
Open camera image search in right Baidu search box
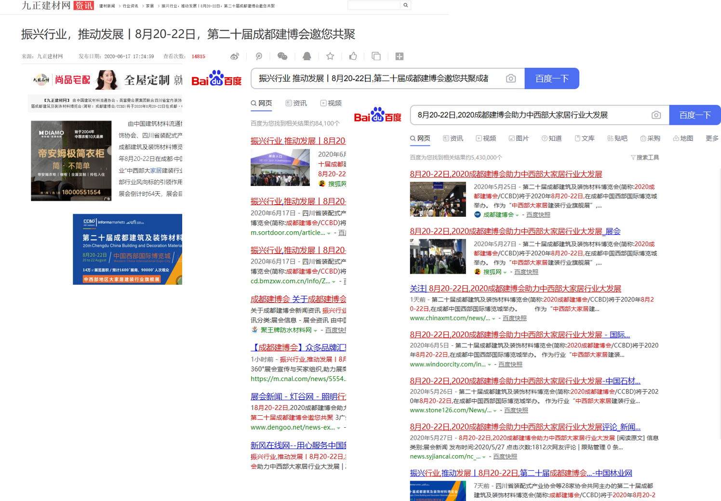pyautogui.click(x=656, y=115)
